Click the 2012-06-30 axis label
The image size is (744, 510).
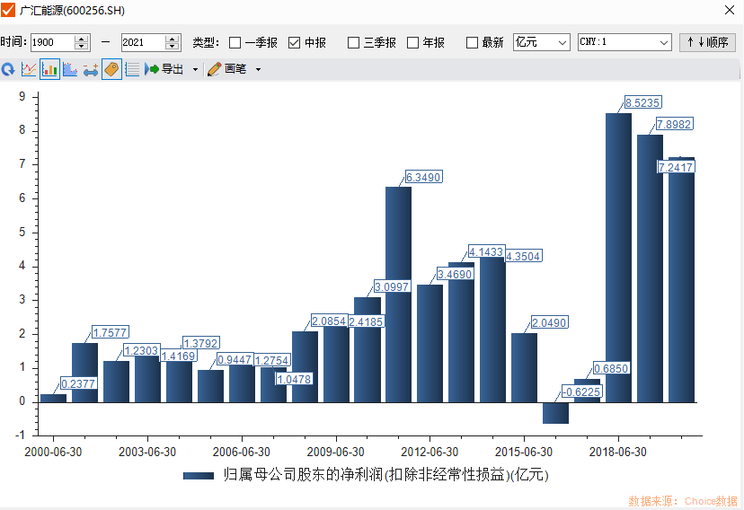point(430,452)
